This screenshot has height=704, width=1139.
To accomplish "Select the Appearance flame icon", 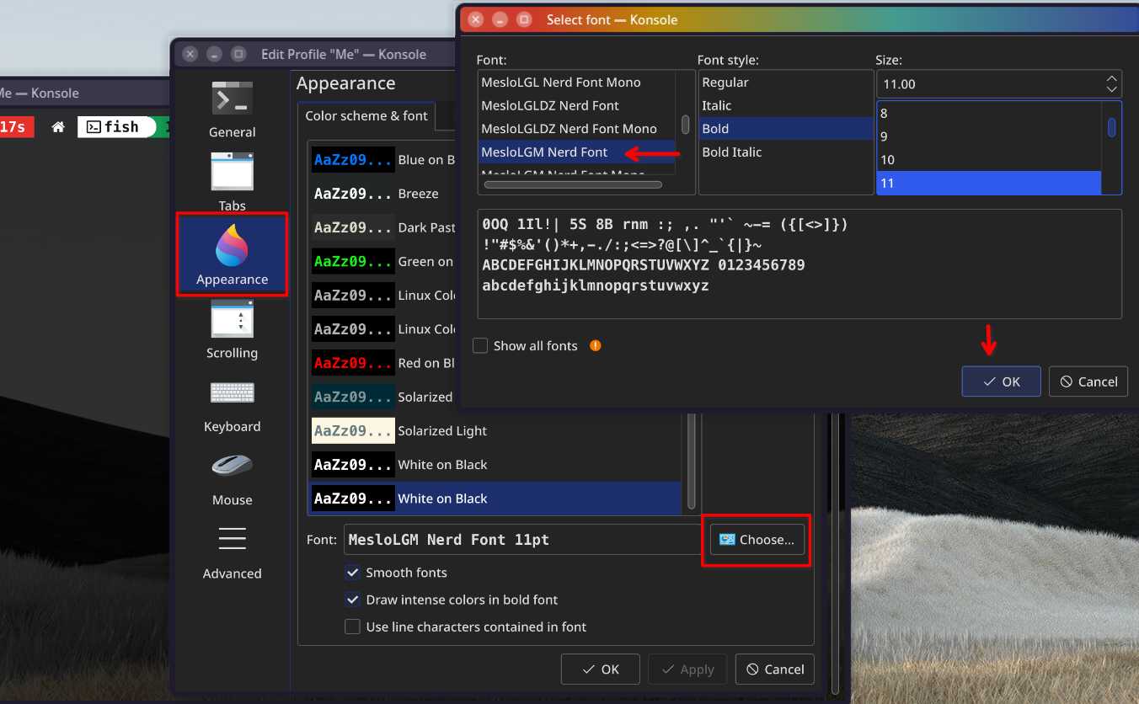I will (x=232, y=246).
